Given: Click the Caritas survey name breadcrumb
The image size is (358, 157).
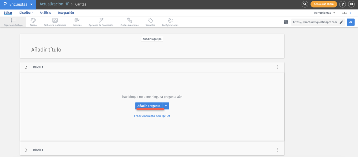Looking at the screenshot, I should pos(81,4).
